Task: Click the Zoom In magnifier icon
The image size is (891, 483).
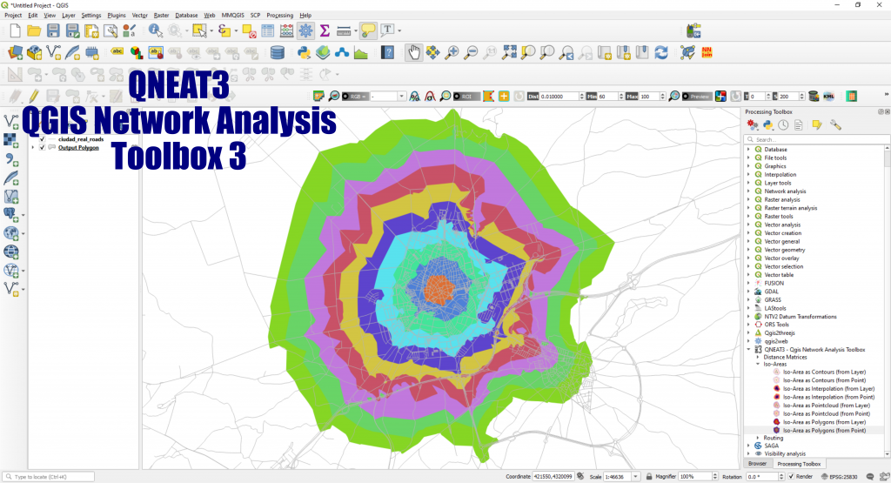Action: pyautogui.click(x=452, y=53)
